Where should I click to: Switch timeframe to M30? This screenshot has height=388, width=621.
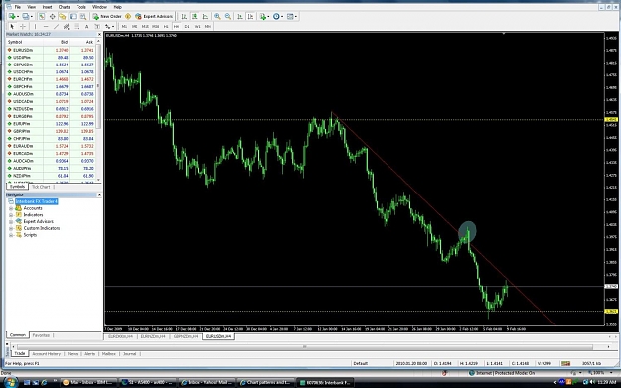[156, 26]
